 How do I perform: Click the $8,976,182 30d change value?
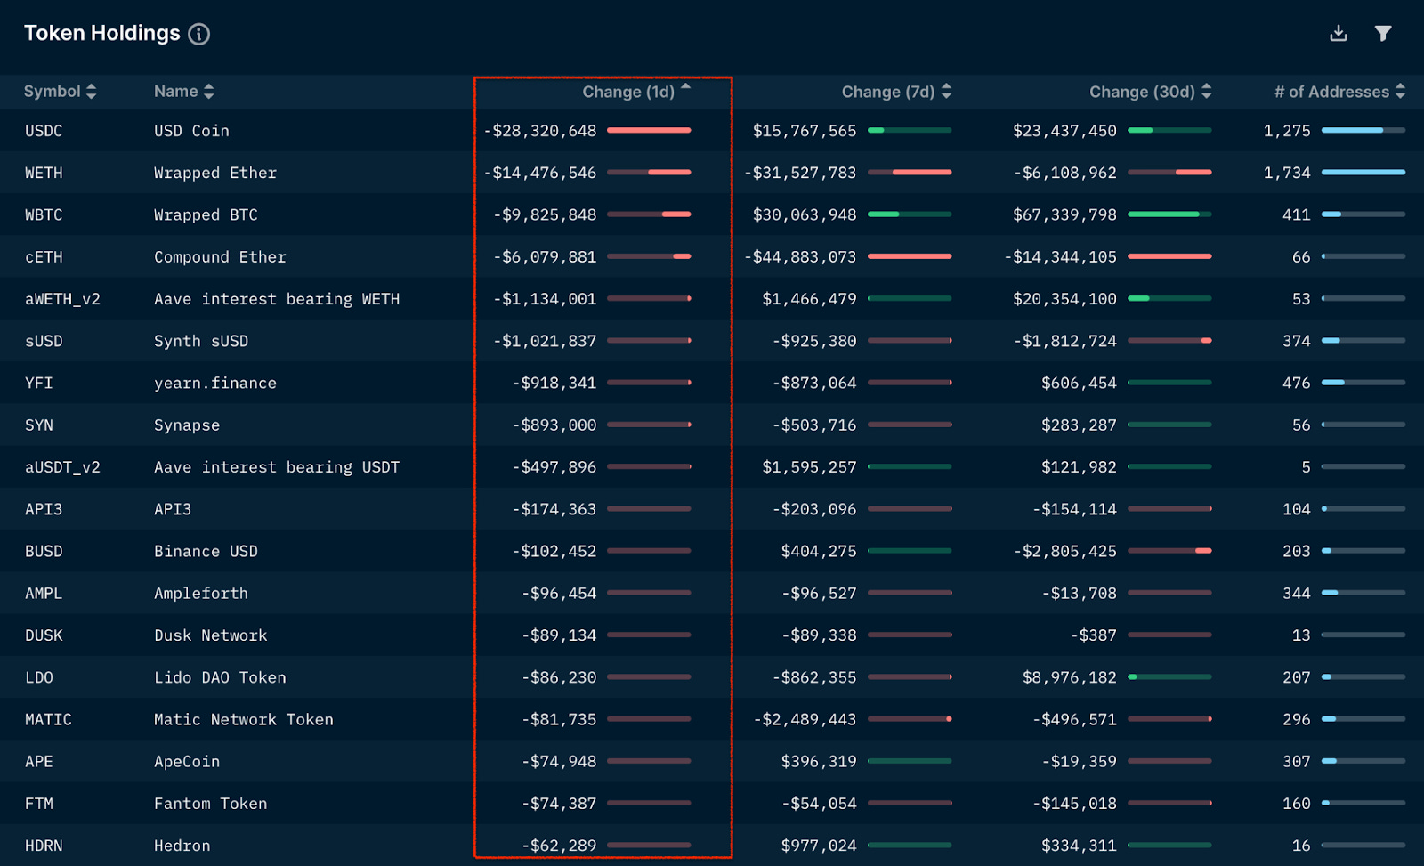pyautogui.click(x=1070, y=677)
